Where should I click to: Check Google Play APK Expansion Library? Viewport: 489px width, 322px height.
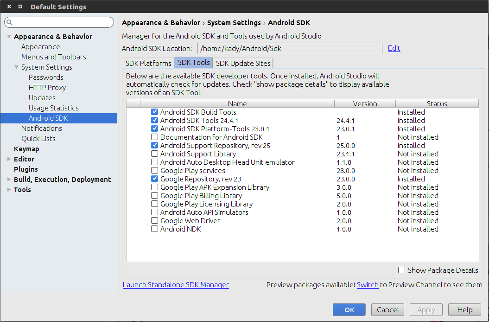click(154, 187)
